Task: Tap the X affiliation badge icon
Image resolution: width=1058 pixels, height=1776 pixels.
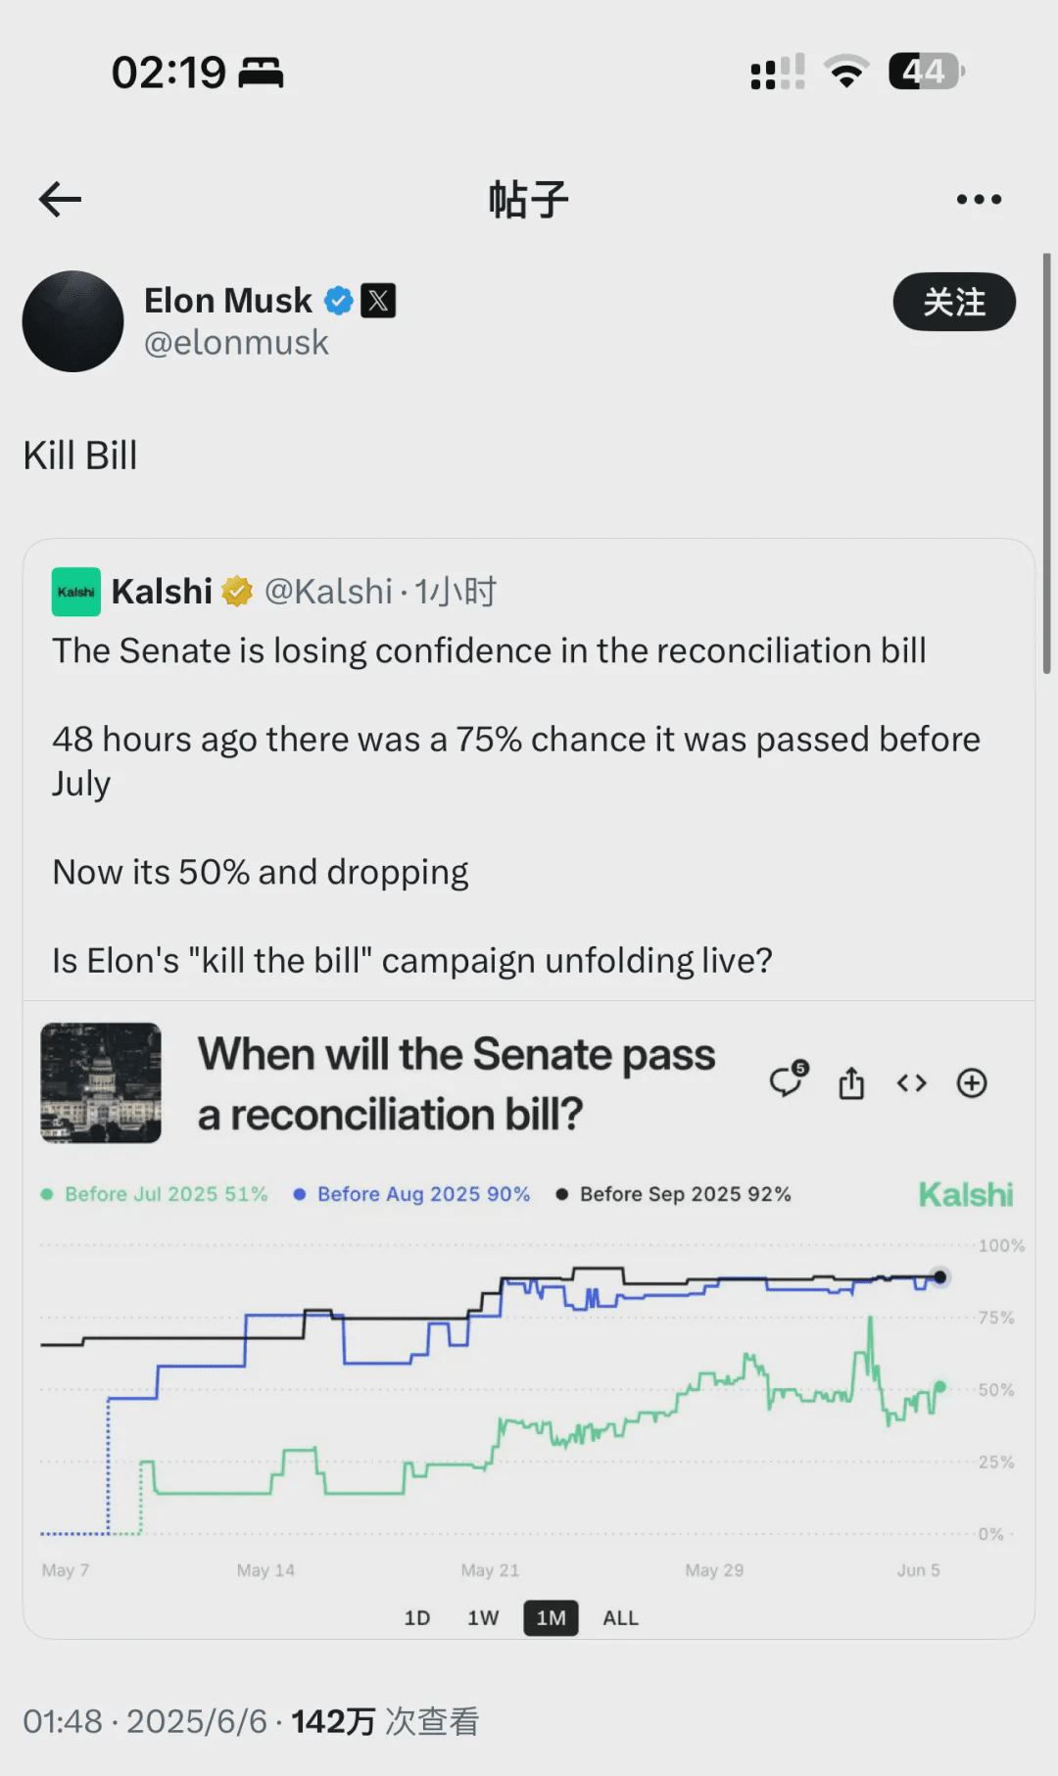Action: pyautogui.click(x=378, y=301)
